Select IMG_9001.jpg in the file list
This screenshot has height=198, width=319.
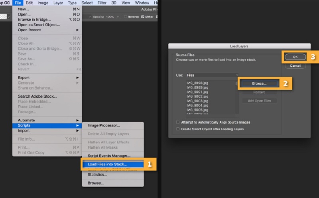pyautogui.click(x=197, y=92)
